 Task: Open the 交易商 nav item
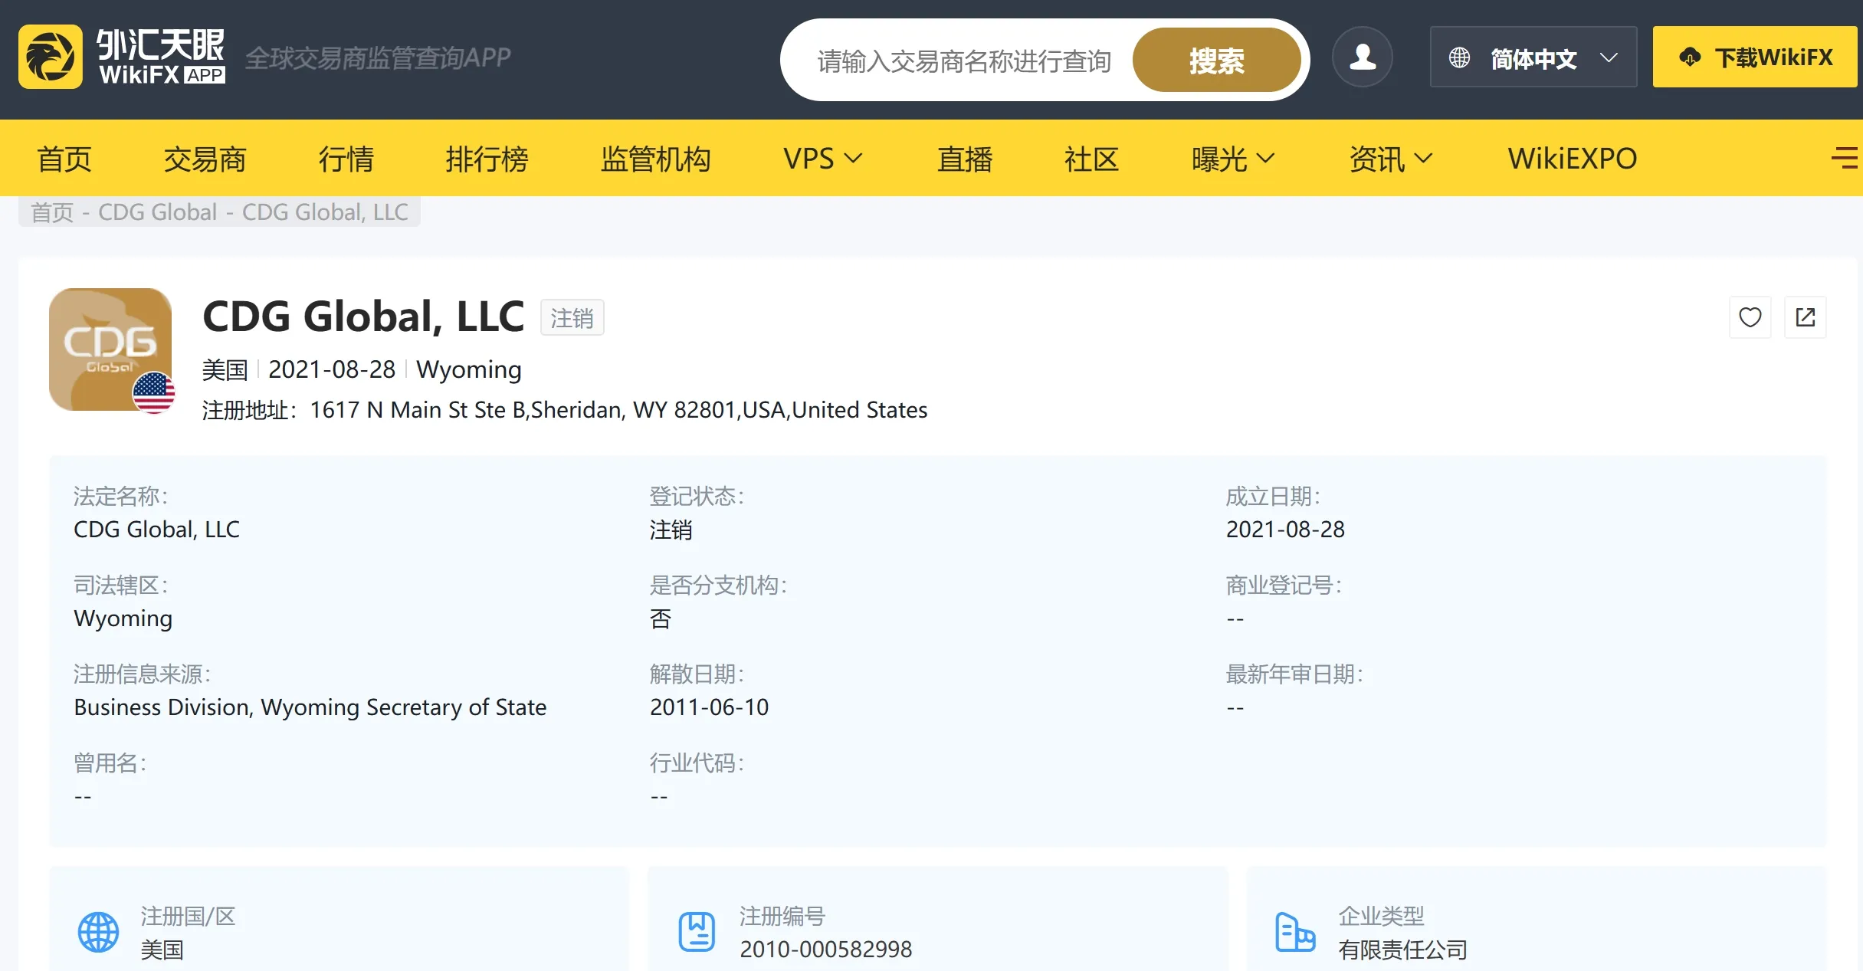tap(205, 159)
